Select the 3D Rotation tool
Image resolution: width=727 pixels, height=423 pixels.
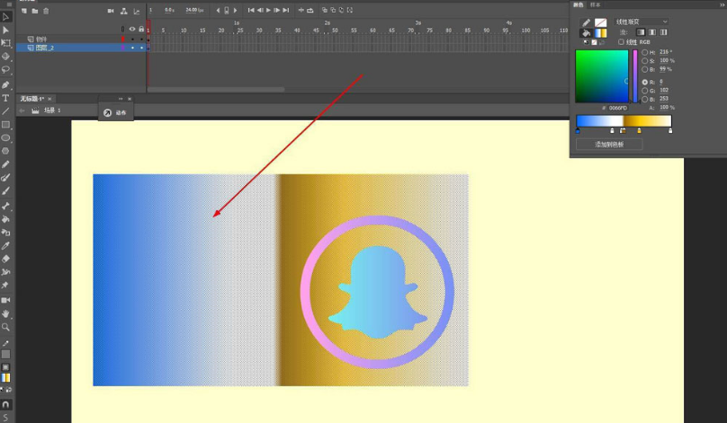5,57
